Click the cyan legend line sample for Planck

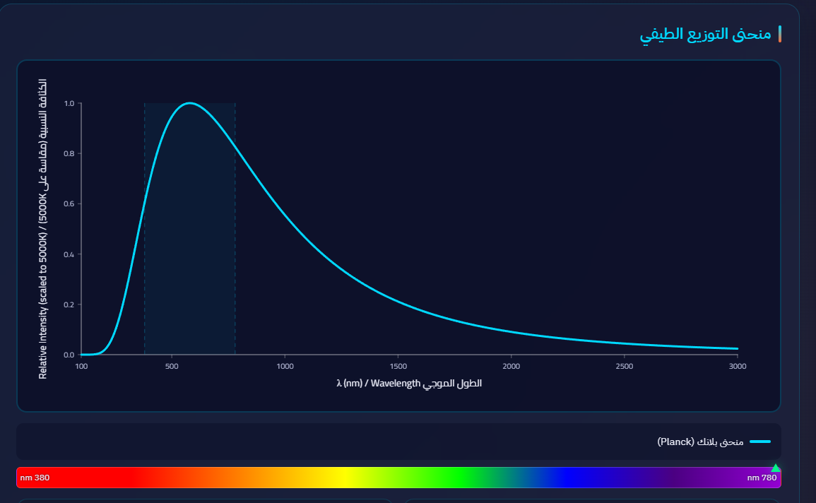tap(759, 443)
